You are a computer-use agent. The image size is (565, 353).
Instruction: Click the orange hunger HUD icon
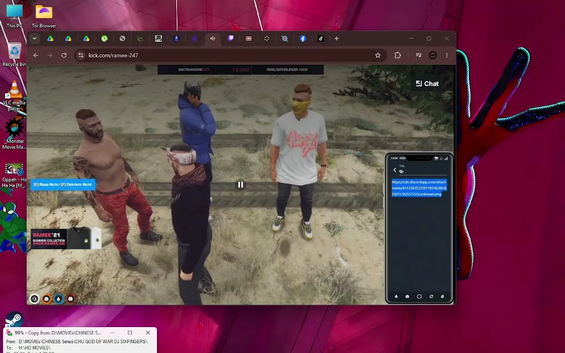pyautogui.click(x=47, y=299)
